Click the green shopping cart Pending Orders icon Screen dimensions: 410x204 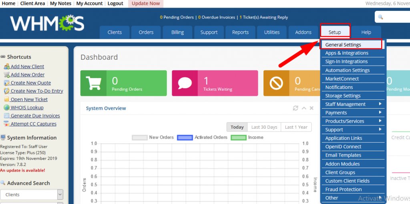pos(93,83)
